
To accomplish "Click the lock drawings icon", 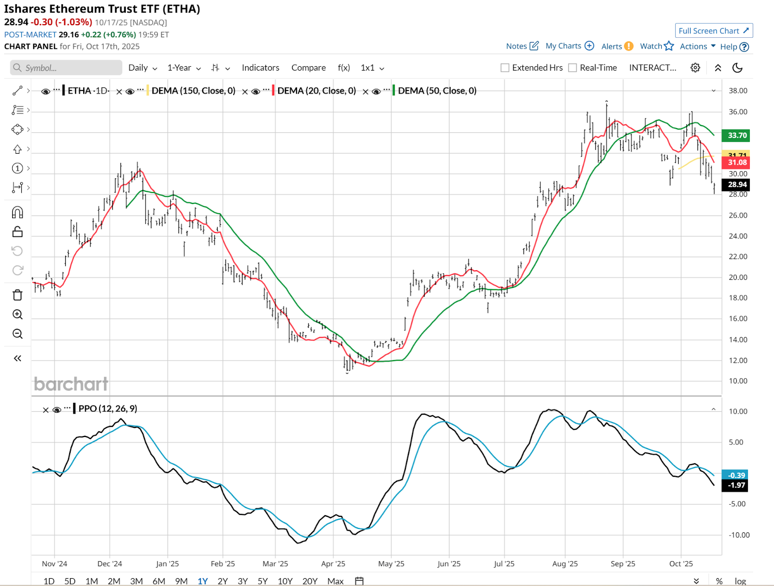I will point(17,232).
